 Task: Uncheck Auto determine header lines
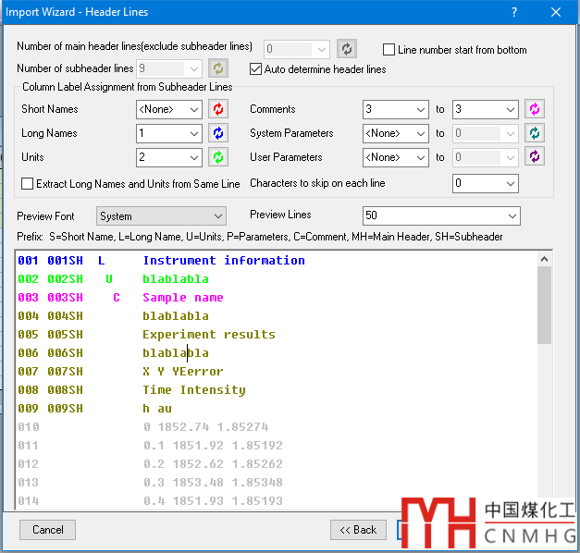(x=257, y=69)
